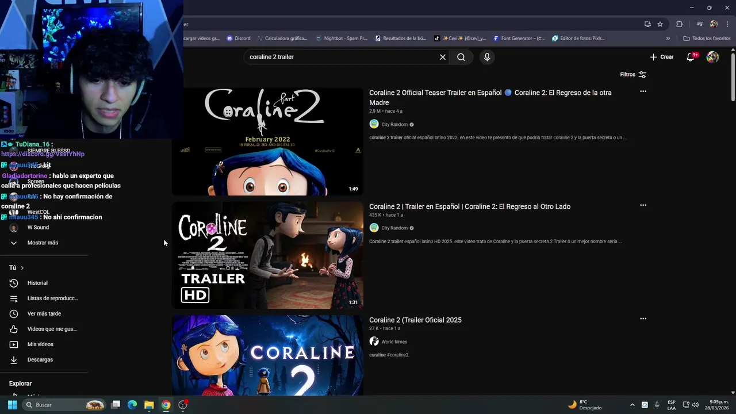
Task: Open Task View on the taskbar
Action: [116, 405]
